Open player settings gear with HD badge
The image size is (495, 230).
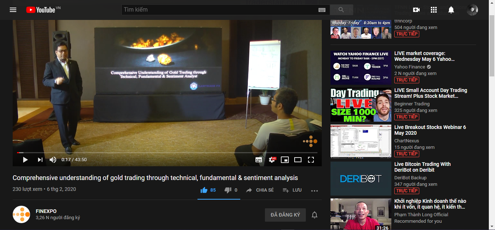[272, 160]
